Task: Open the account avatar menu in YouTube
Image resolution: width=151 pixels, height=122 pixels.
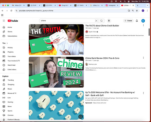Action: [143, 21]
